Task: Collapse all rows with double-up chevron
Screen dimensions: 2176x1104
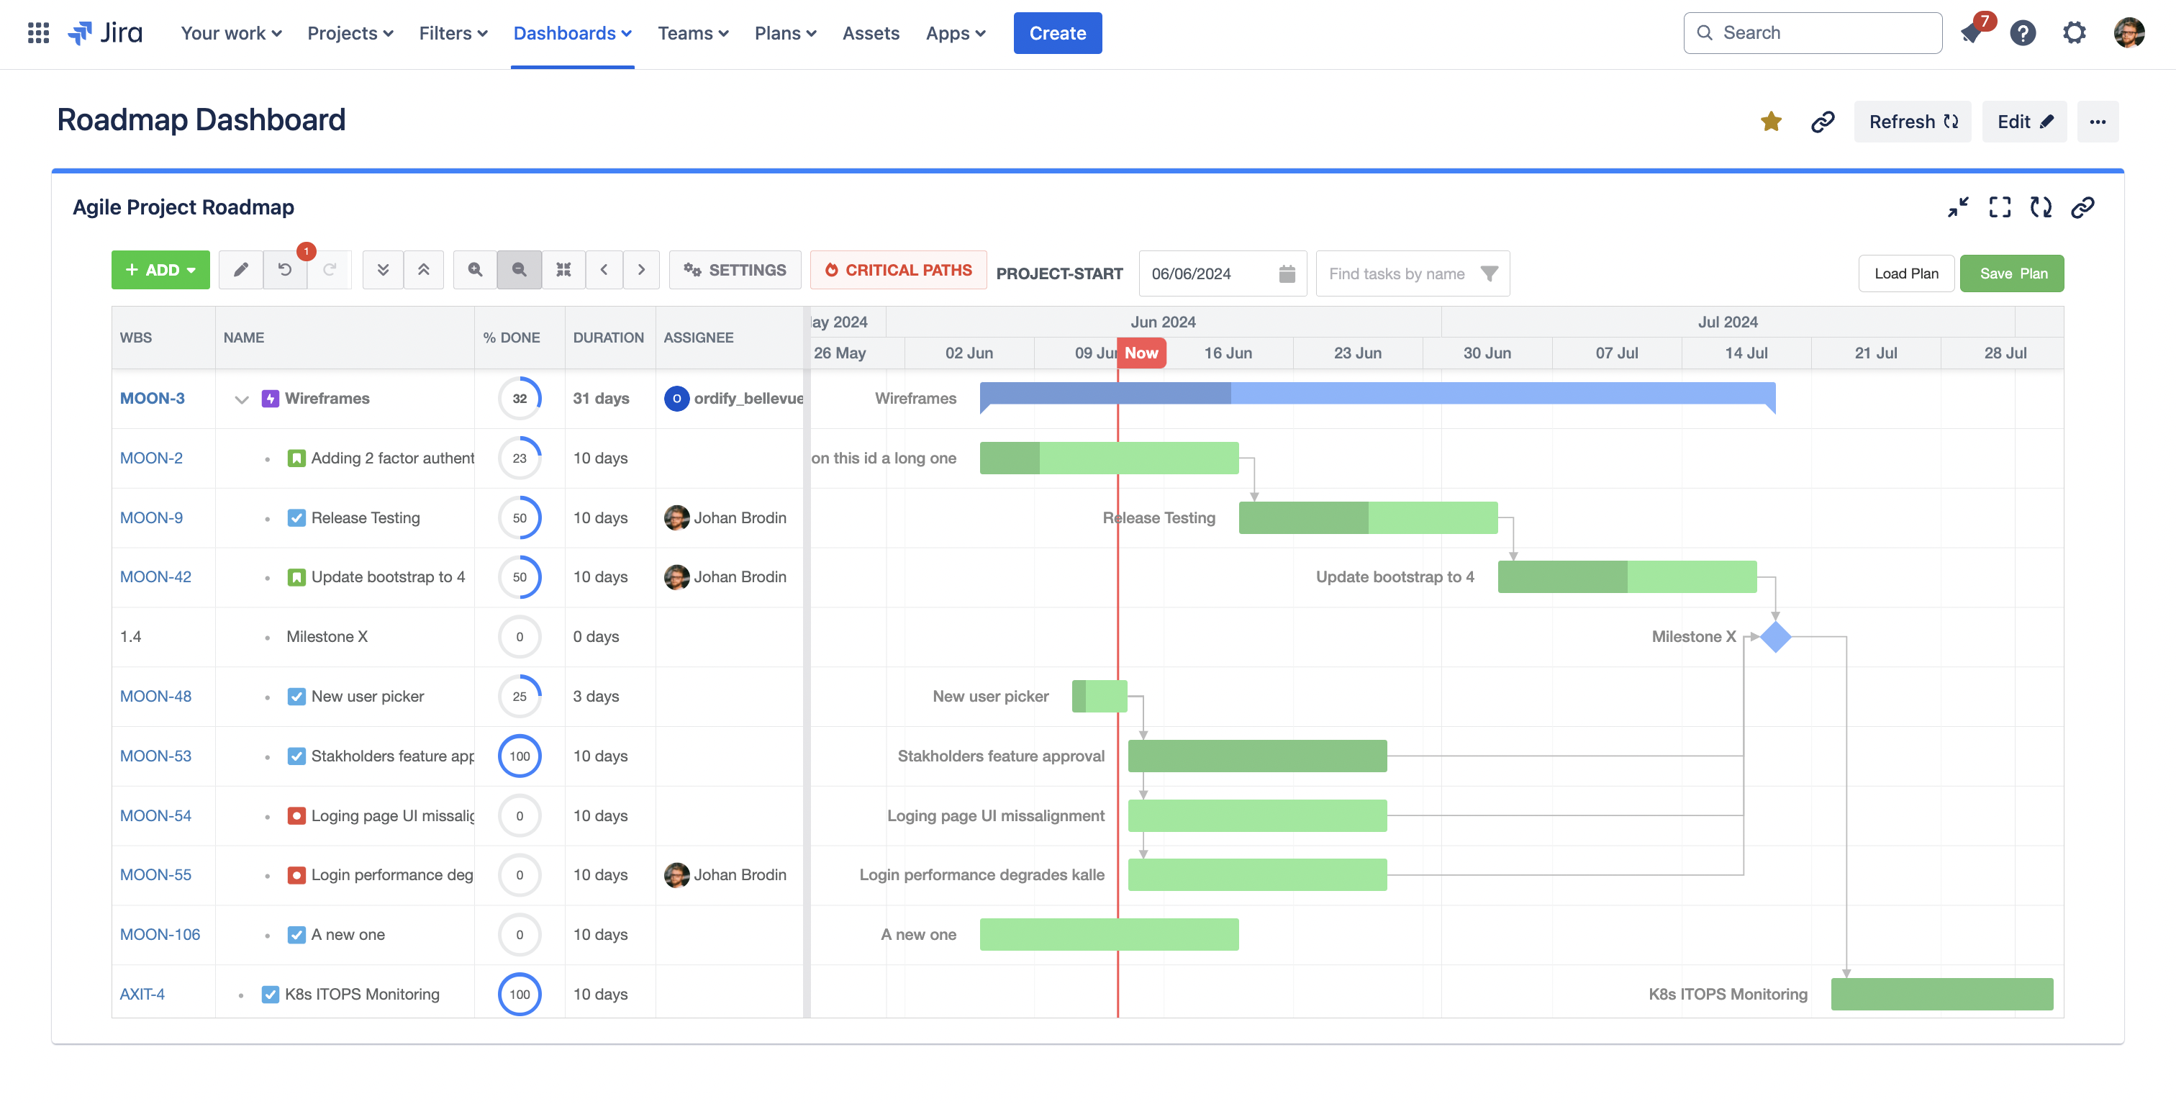Action: pyautogui.click(x=423, y=271)
